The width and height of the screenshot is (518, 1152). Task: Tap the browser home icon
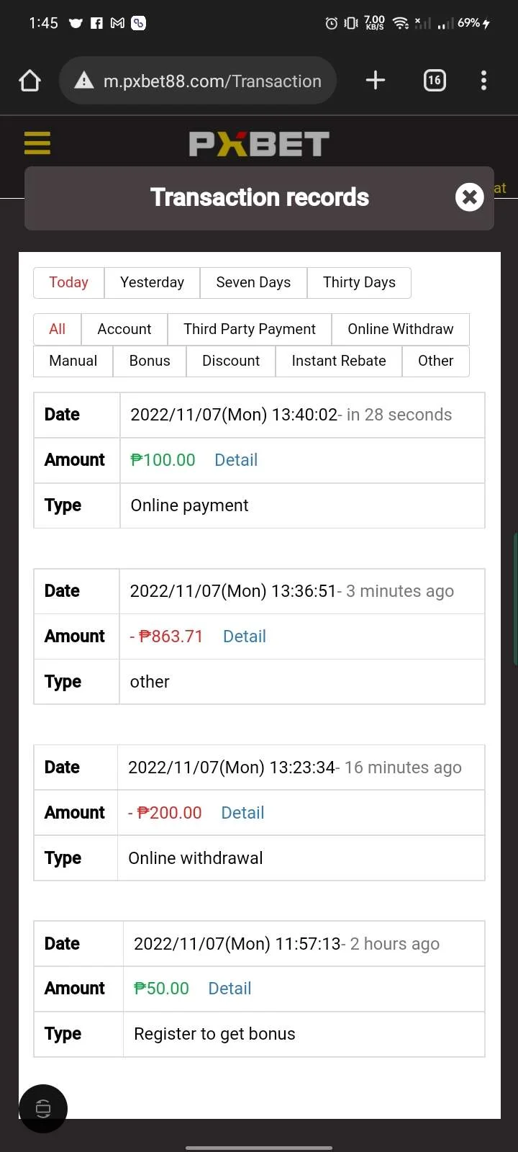pos(29,81)
